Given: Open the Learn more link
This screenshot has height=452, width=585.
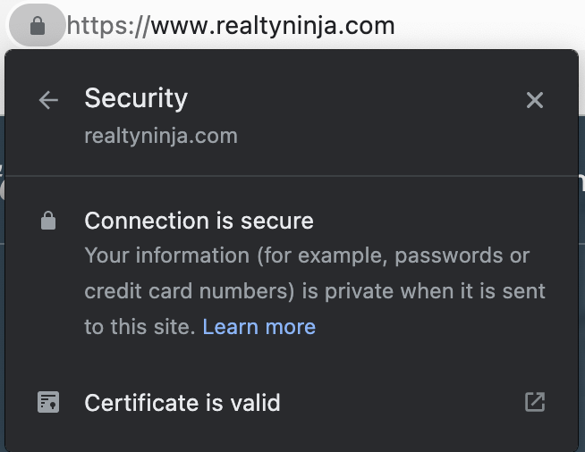Looking at the screenshot, I should [x=259, y=327].
